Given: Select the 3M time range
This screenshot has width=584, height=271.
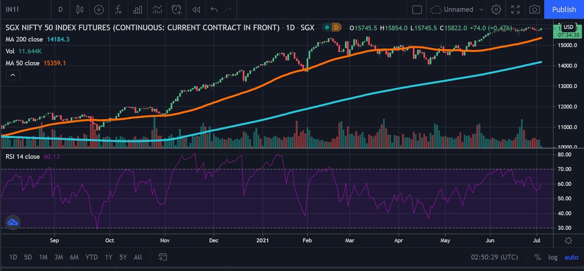Looking at the screenshot, I should coord(58,257).
